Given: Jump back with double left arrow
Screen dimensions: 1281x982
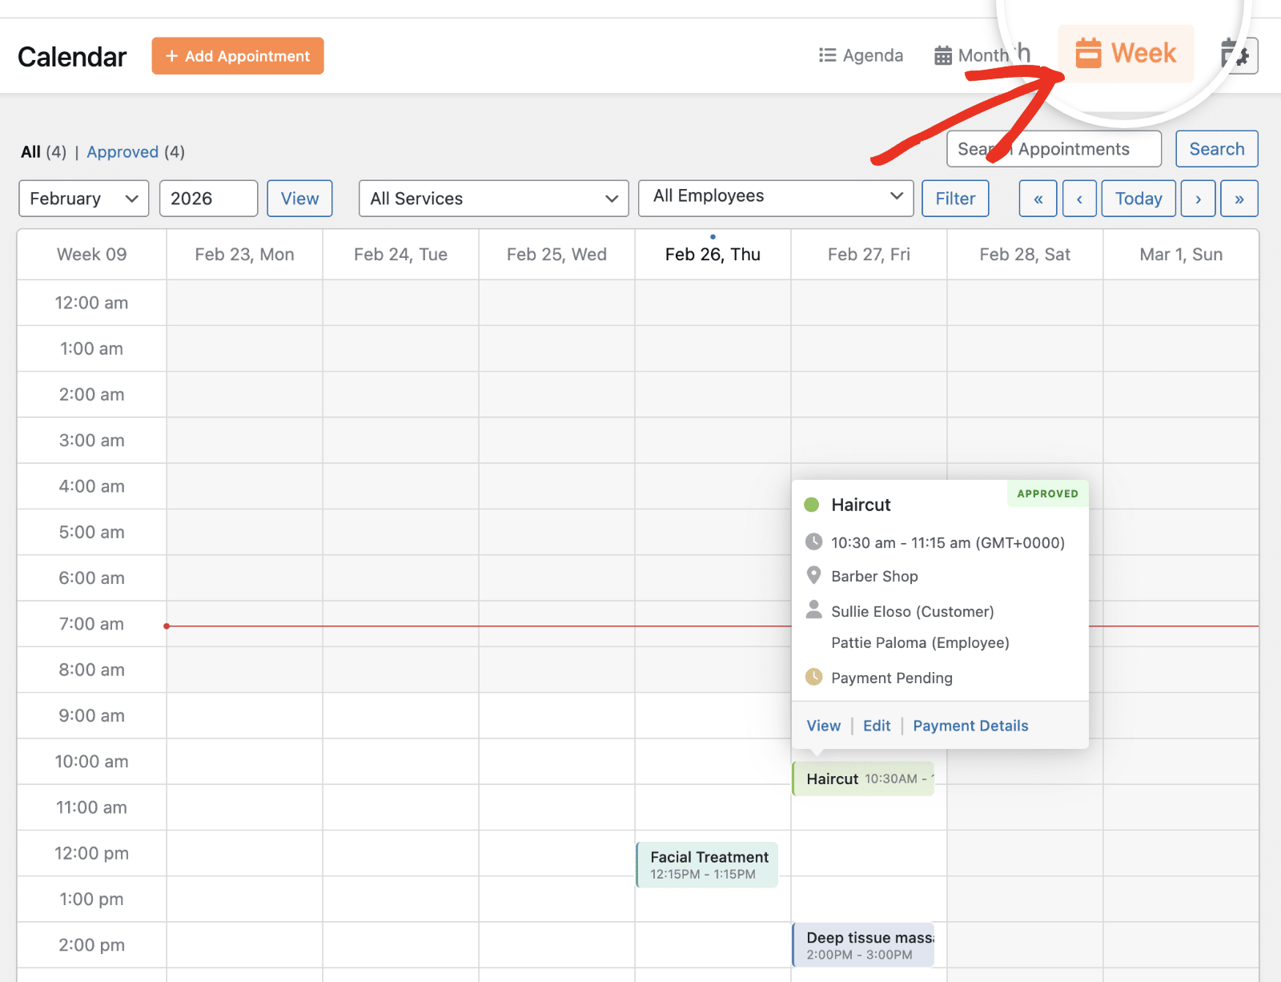Looking at the screenshot, I should 1038,199.
